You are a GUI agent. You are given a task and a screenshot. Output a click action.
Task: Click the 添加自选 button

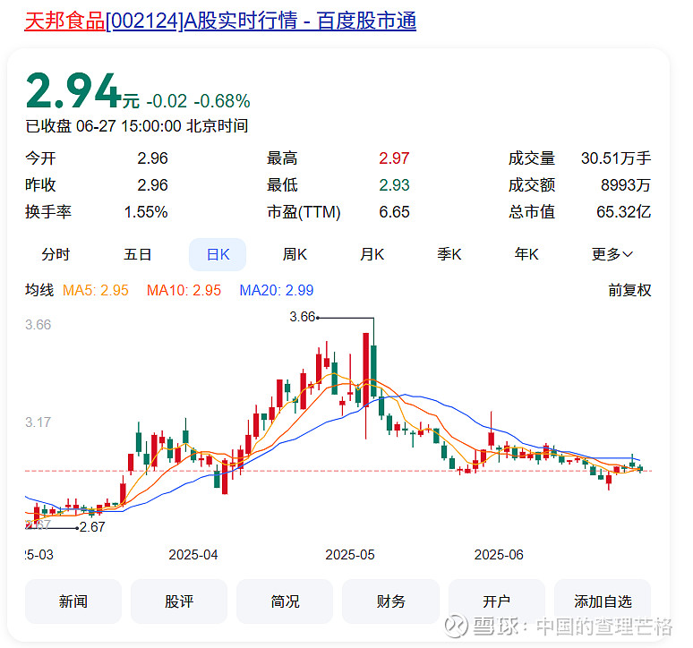pos(603,601)
